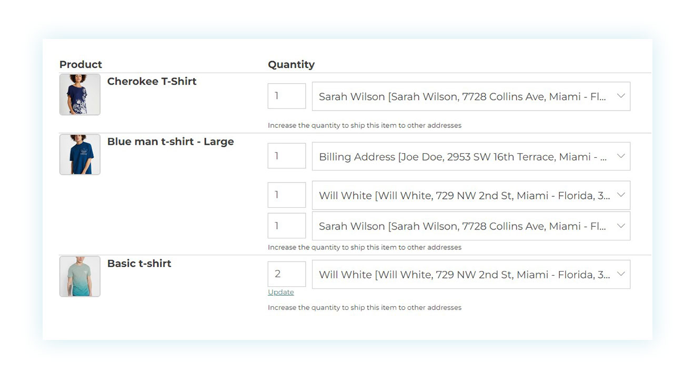Viewport: 684px width, 381px height.
Task: Click quantity field beside Sarah Wilson Blue man row
Action: (x=287, y=225)
